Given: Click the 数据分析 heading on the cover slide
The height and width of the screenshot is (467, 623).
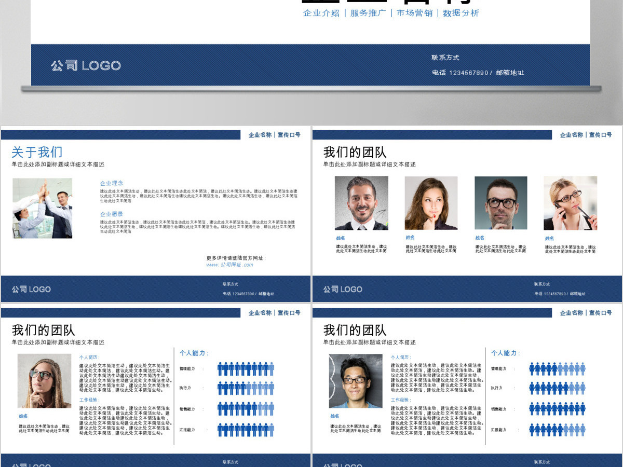Looking at the screenshot, I should pyautogui.click(x=461, y=13).
